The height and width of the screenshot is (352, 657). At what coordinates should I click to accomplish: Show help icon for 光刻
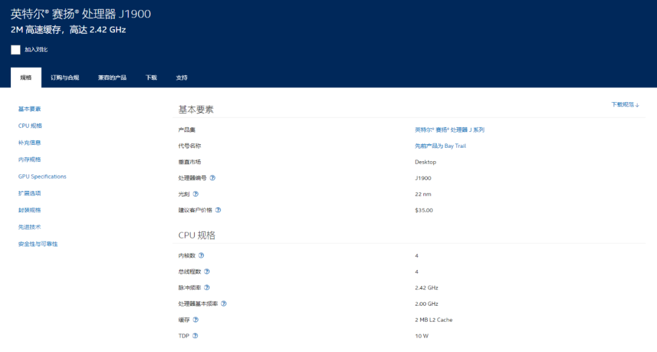point(196,194)
